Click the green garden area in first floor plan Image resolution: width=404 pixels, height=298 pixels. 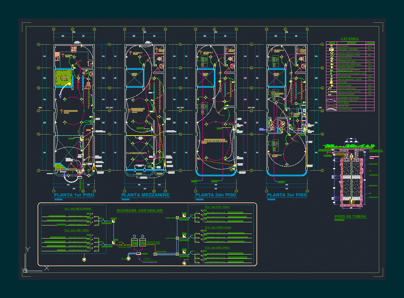click(63, 78)
